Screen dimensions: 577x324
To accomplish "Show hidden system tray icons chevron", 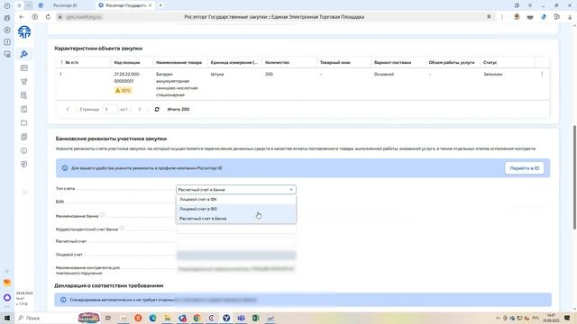I will 498,318.
